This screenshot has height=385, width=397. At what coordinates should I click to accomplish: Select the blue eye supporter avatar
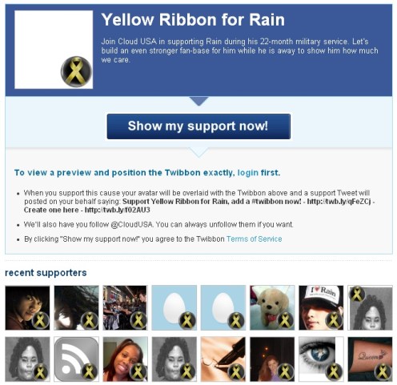[x=321, y=359]
